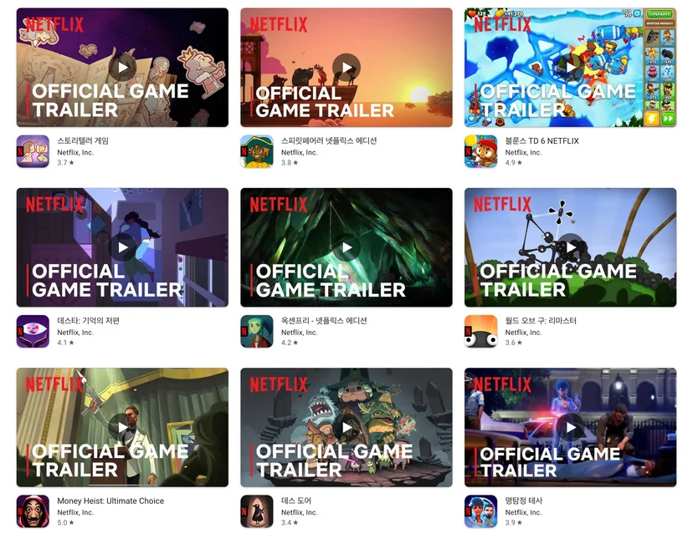Open the 옥센프리 - 넷플릭스 에디션 app icon
Image resolution: width=693 pixels, height=534 pixels.
click(x=257, y=332)
